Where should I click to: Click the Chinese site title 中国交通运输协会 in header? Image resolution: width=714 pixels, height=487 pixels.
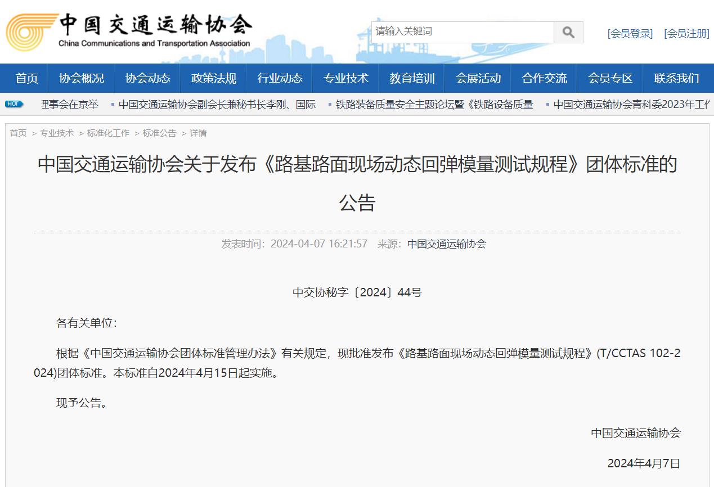tap(155, 24)
